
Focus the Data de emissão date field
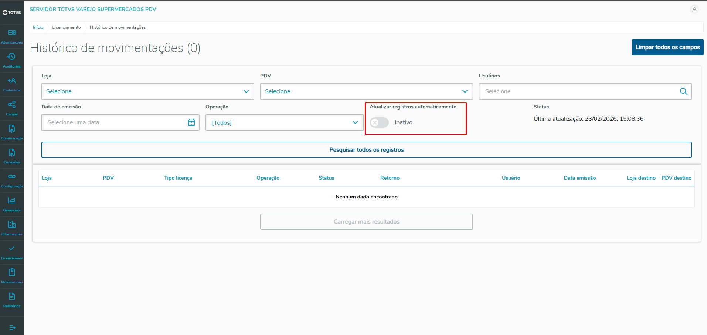coord(120,122)
